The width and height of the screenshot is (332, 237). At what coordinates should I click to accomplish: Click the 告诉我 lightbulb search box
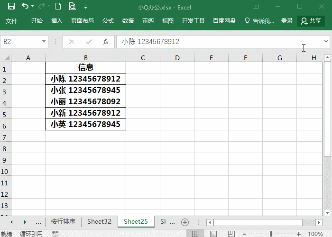[x=259, y=21]
